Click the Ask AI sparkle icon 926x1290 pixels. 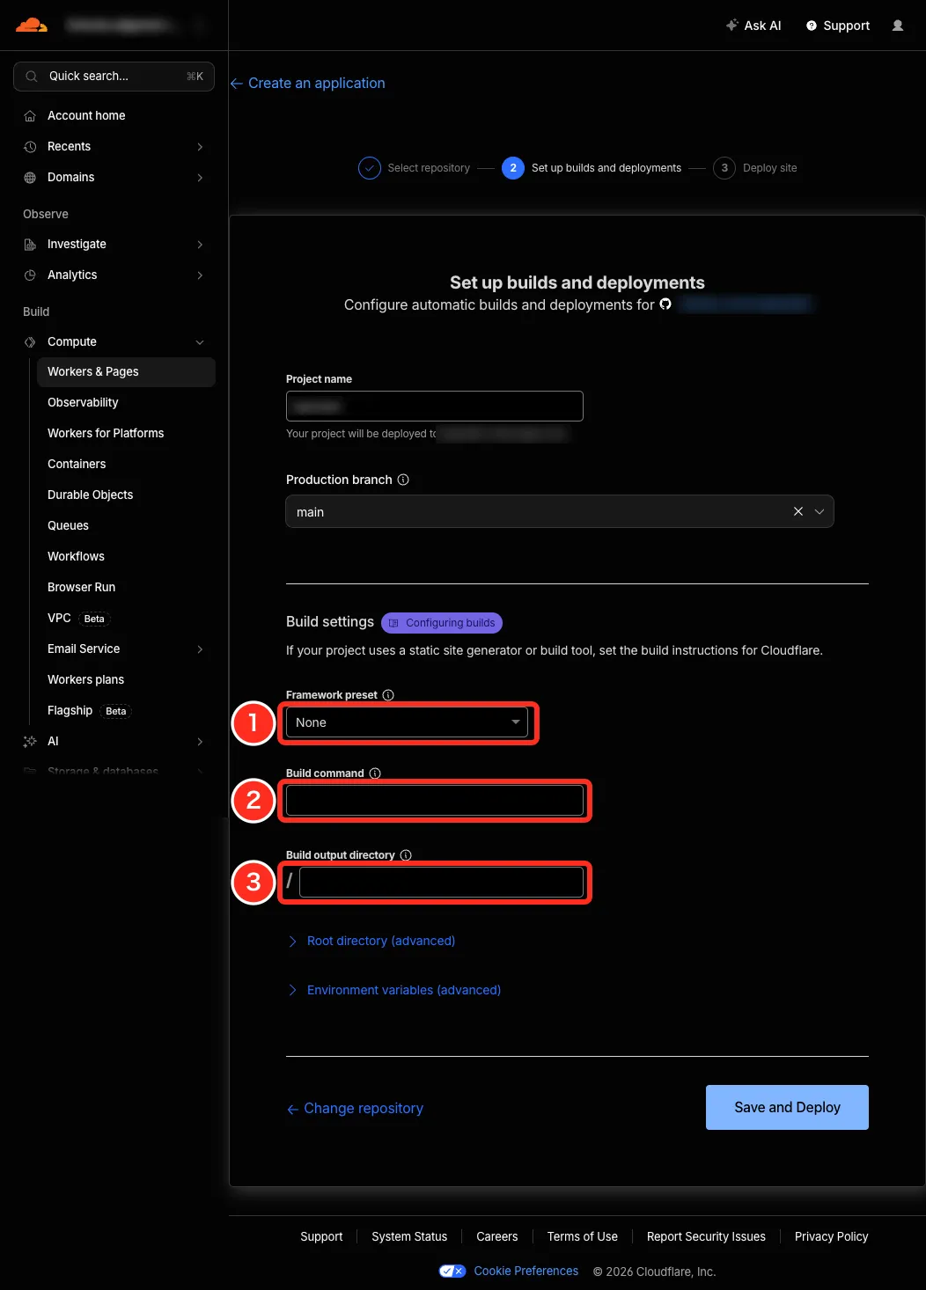pyautogui.click(x=731, y=26)
